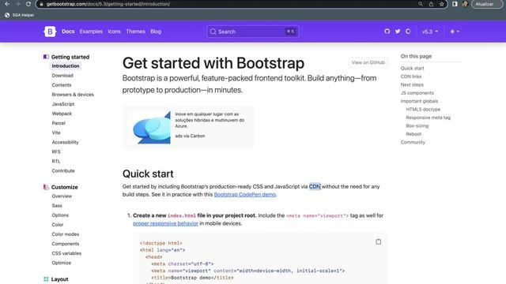
Task: Open RFS in the sidebar
Action: tap(56, 151)
